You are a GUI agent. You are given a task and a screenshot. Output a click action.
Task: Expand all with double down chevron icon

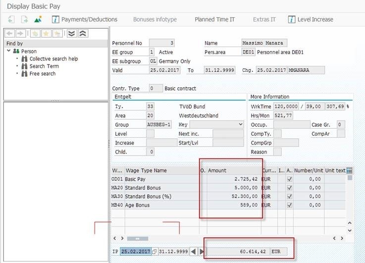point(72,33)
